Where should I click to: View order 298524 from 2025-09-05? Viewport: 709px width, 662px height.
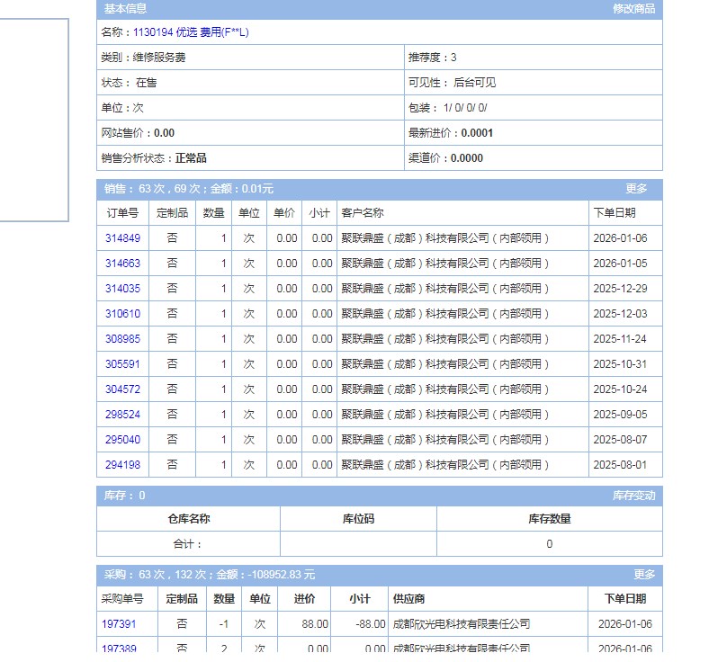click(x=122, y=415)
